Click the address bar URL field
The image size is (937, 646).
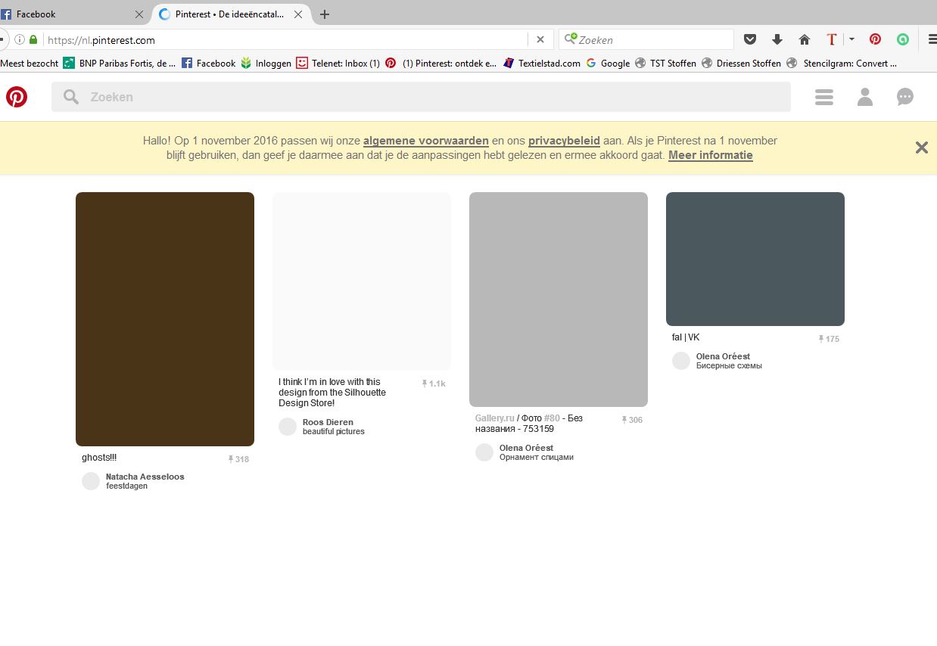coord(286,39)
